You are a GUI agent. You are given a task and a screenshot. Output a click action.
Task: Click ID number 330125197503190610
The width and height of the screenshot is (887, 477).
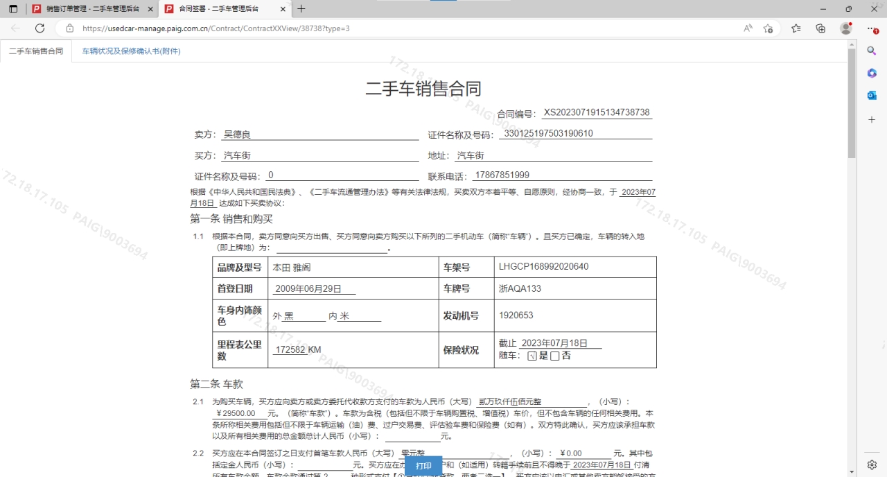click(548, 134)
